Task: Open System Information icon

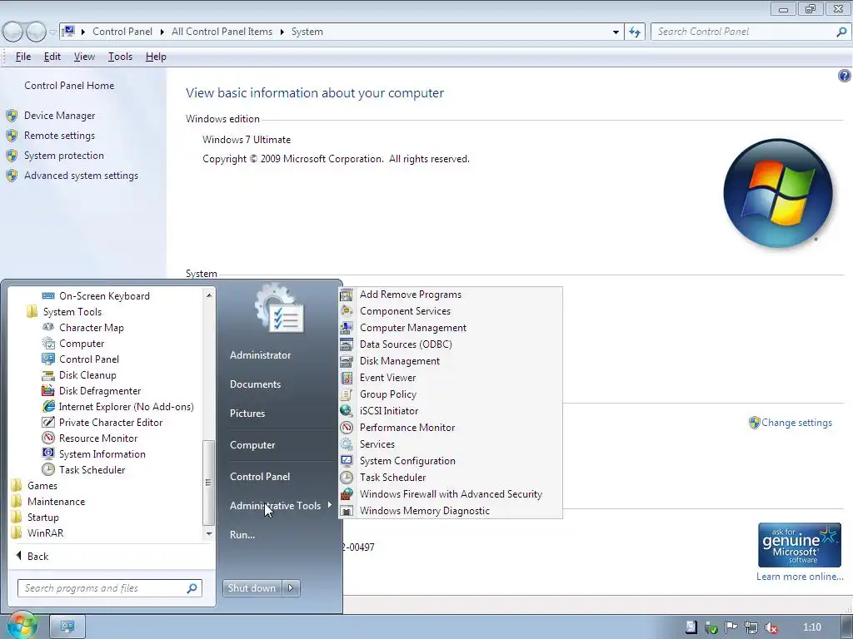Action: tap(48, 453)
